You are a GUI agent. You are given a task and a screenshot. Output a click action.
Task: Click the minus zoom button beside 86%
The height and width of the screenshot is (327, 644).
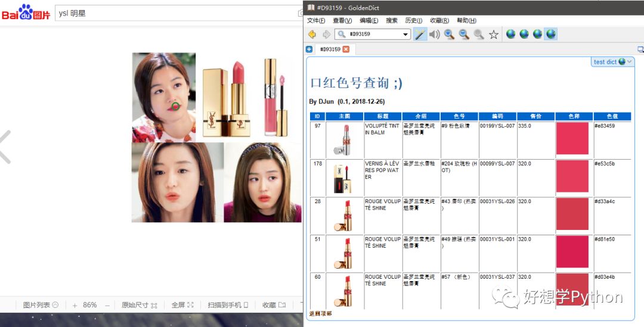(x=107, y=305)
